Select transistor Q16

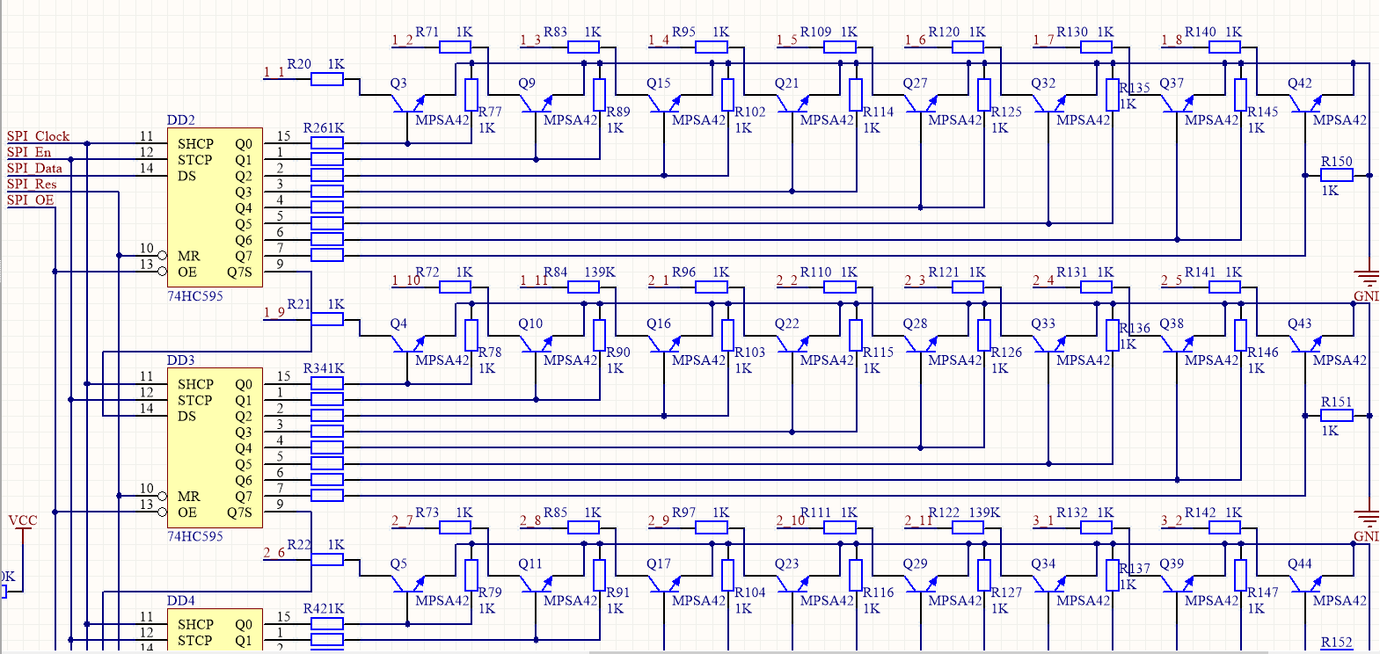pos(666,344)
